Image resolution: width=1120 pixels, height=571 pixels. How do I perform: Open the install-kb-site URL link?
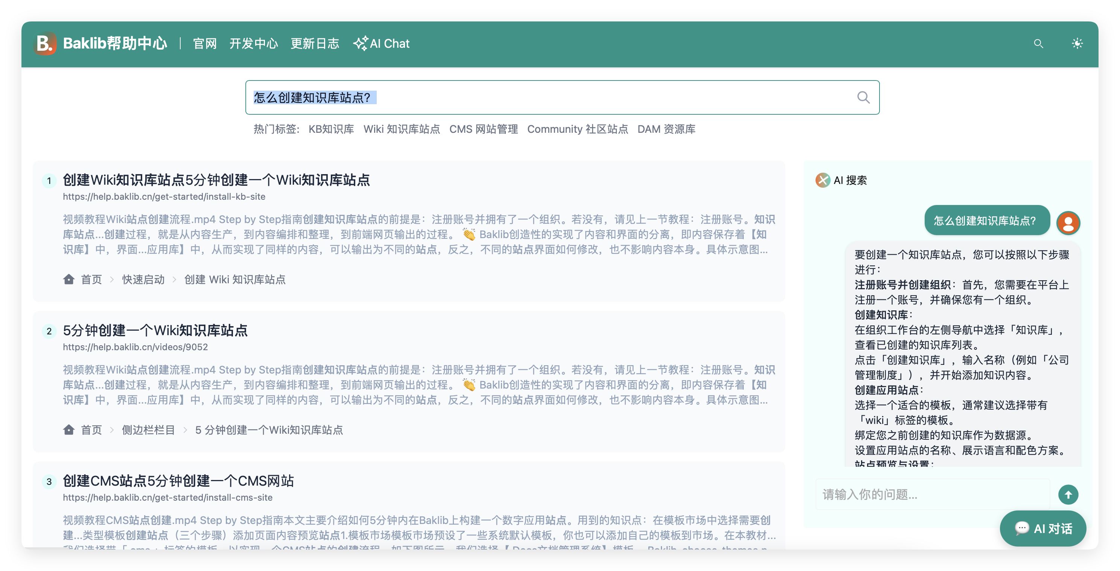[x=164, y=196]
